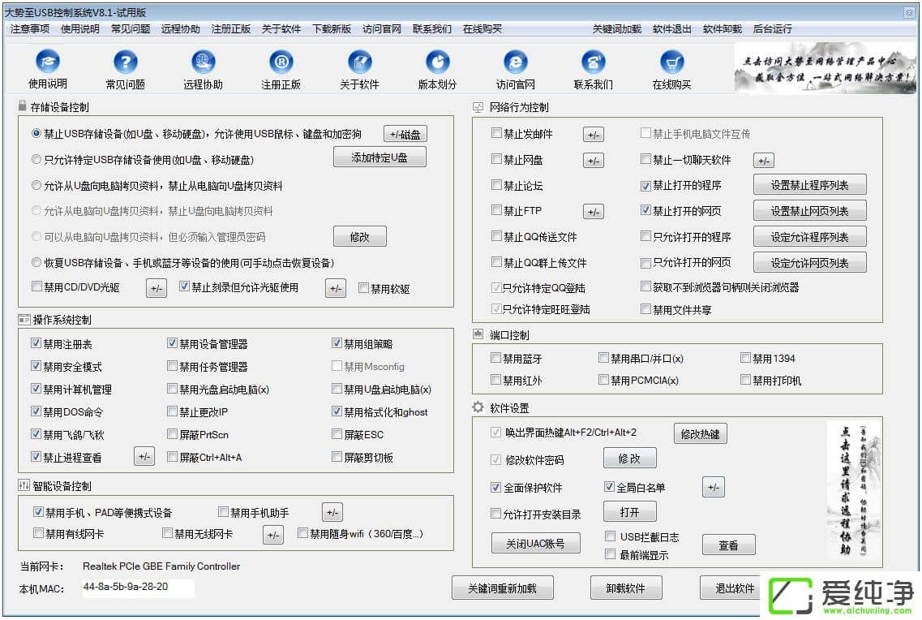Image resolution: width=922 pixels, height=620 pixels.
Task: Click the top banner visiting 大势至 product center
Action: [x=825, y=67]
